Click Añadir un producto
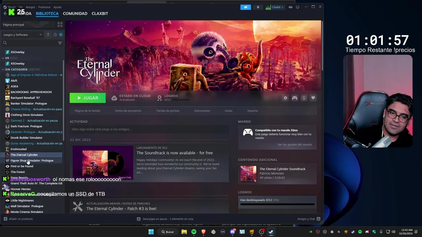Image resolution: width=422 pixels, height=237 pixels. (x=18, y=219)
